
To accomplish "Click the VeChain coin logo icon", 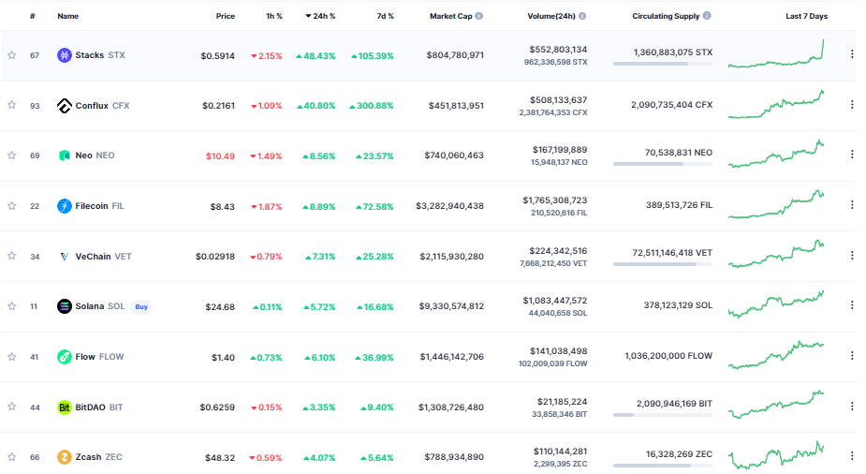I will (65, 257).
